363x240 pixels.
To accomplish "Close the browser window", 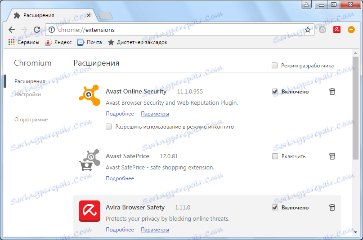I will [351, 4].
